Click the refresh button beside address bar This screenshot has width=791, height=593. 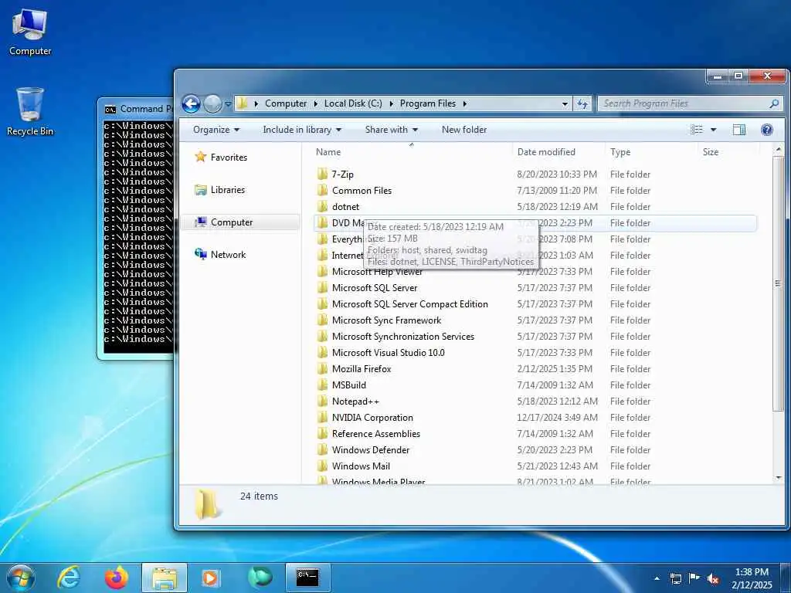point(582,104)
